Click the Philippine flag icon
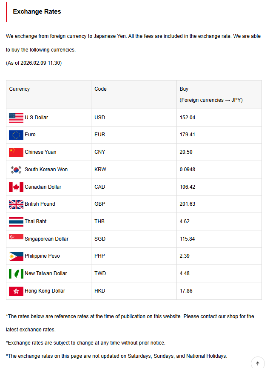The width and height of the screenshot is (270, 368). 16,256
